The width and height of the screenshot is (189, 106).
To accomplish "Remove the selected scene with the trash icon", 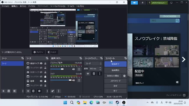I will coord(9,91).
